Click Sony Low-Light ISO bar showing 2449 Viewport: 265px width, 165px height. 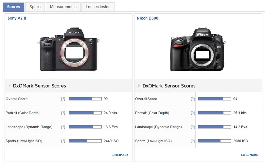click(85, 141)
